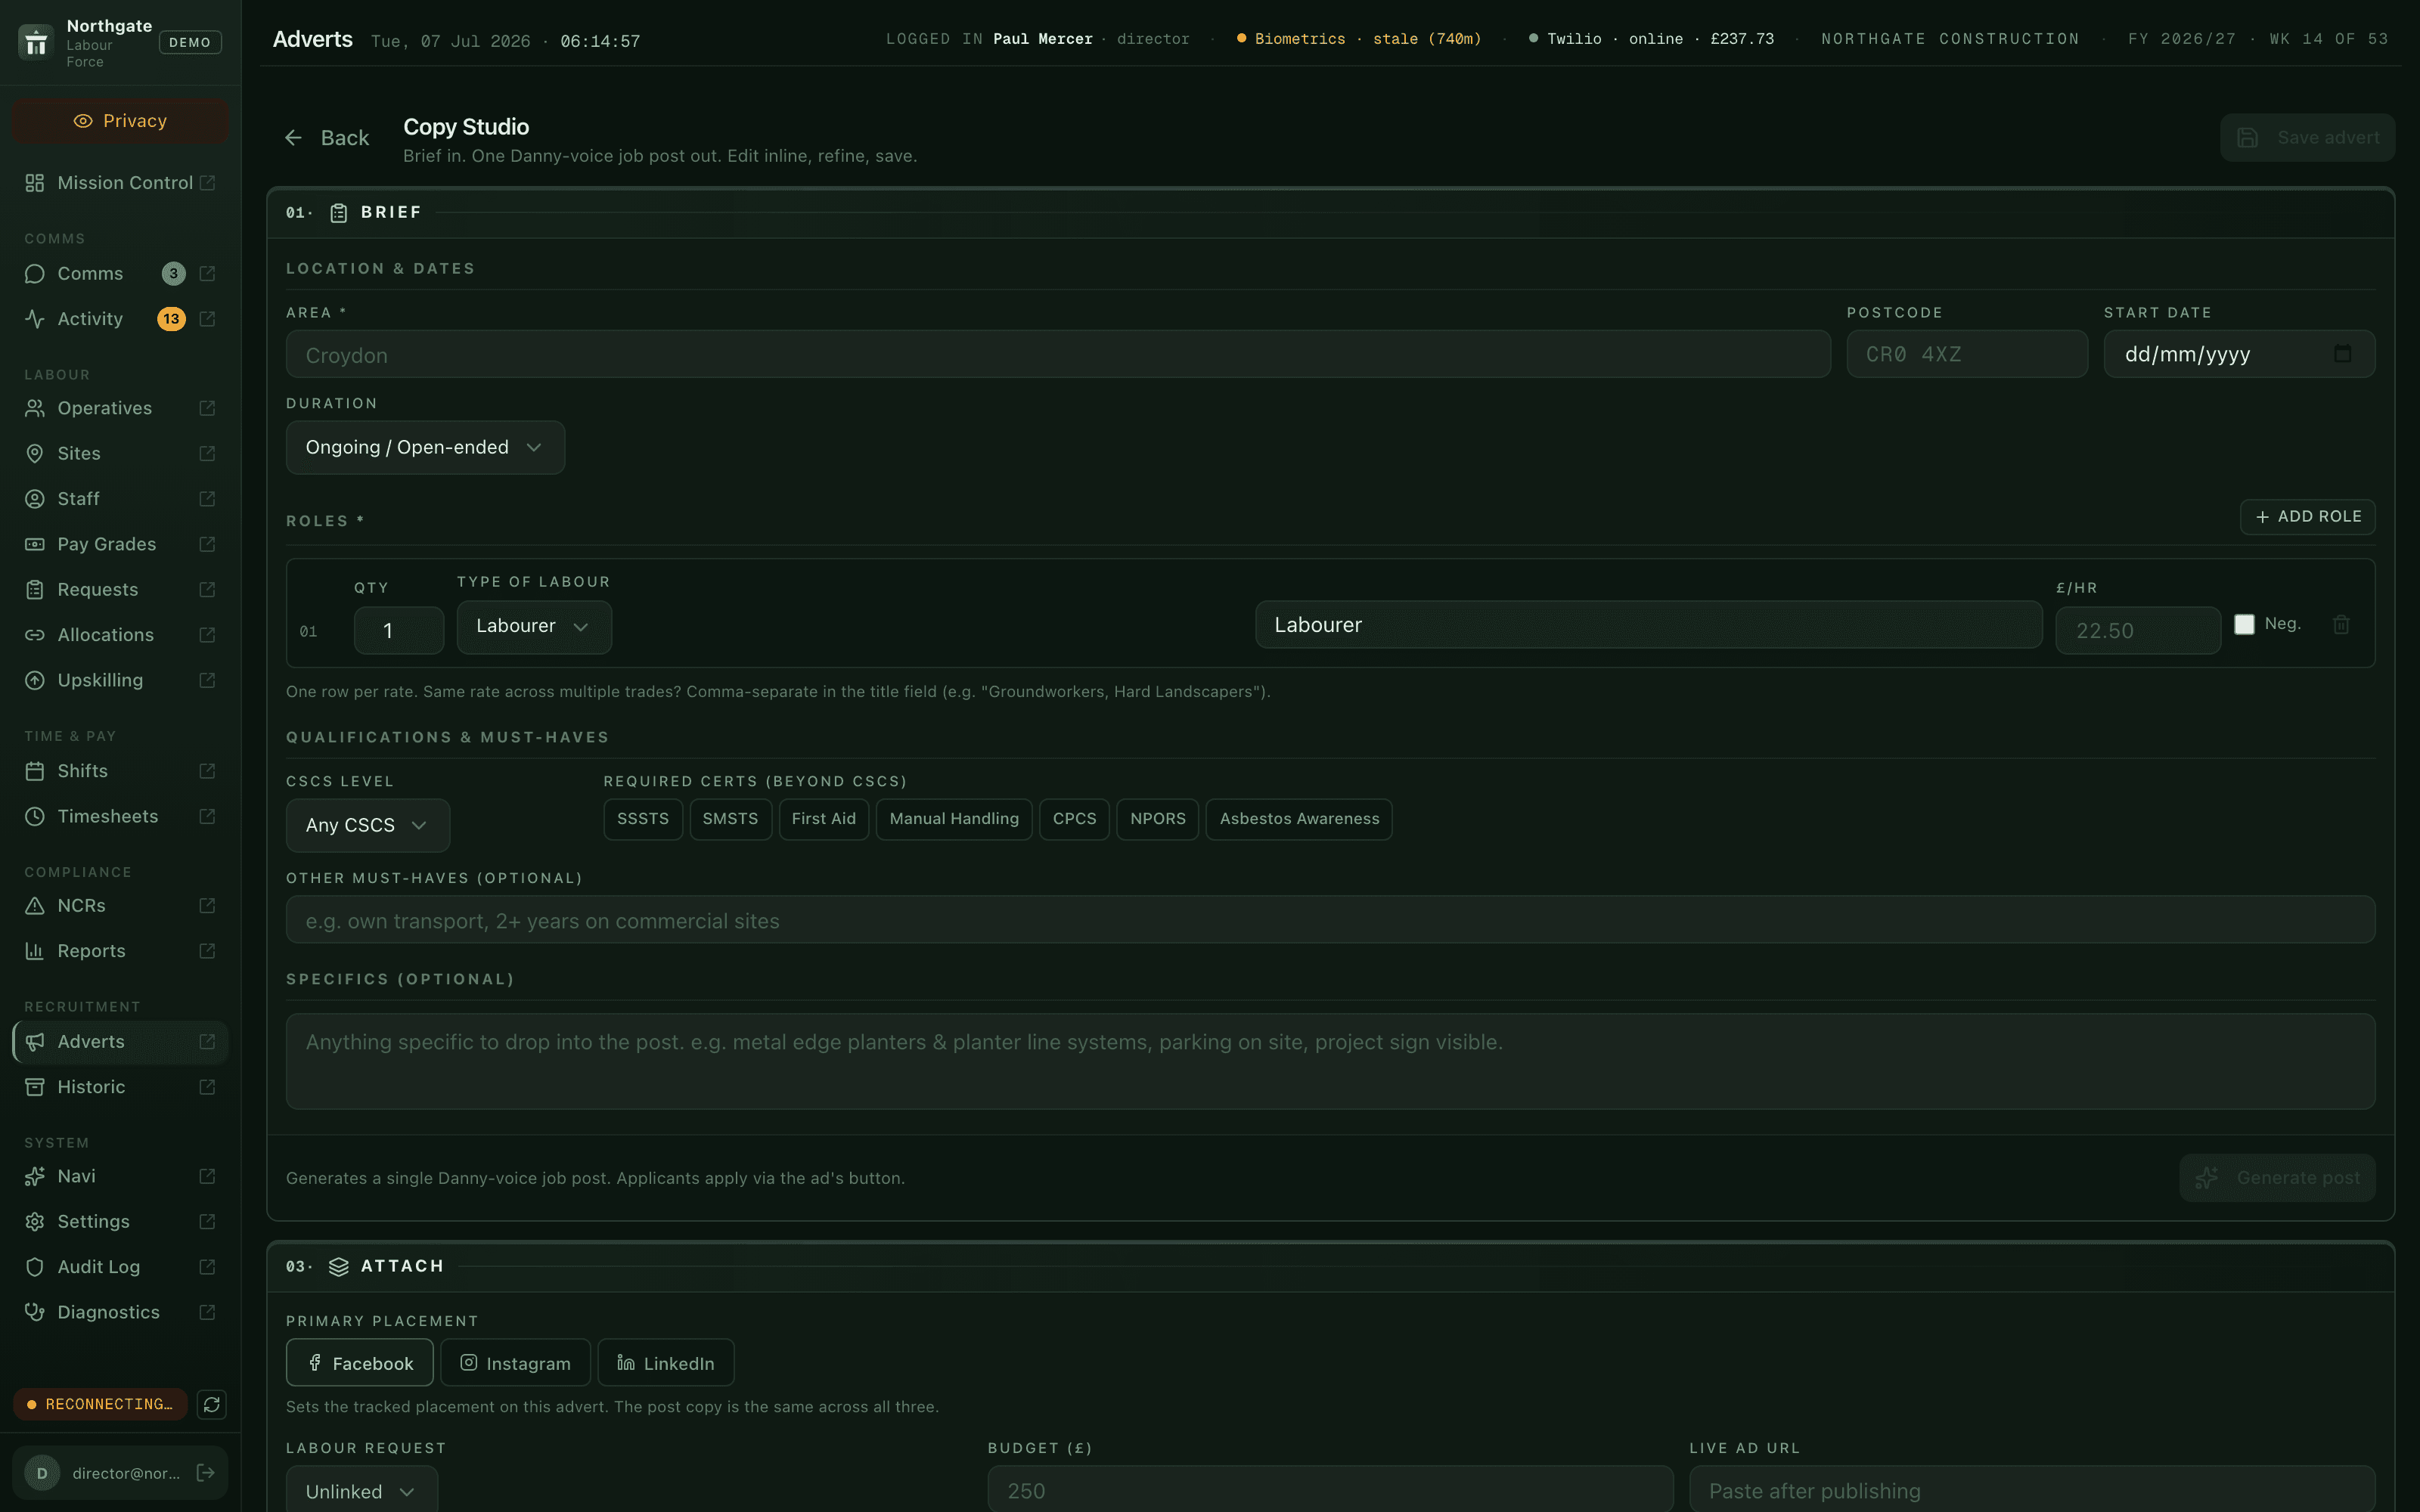Click the Northgate Labour Force logo
2420x1512 pixels.
[36, 42]
